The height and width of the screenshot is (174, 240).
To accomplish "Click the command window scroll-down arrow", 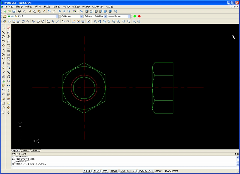I will click(x=238, y=165).
